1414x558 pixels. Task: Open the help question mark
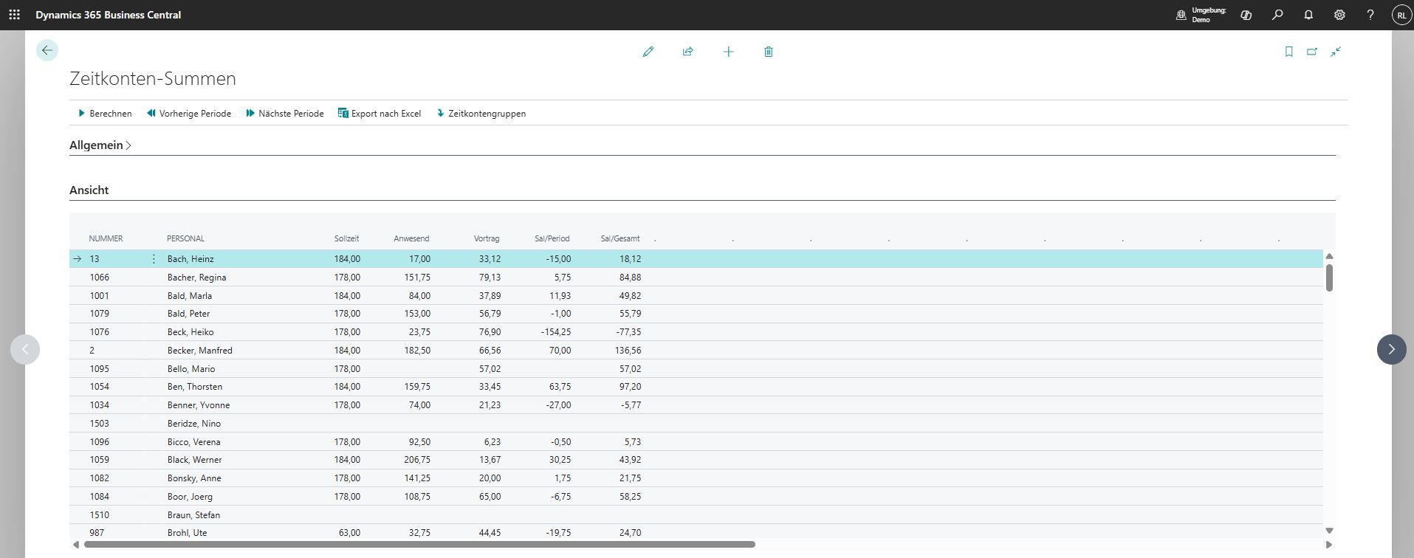(1370, 15)
